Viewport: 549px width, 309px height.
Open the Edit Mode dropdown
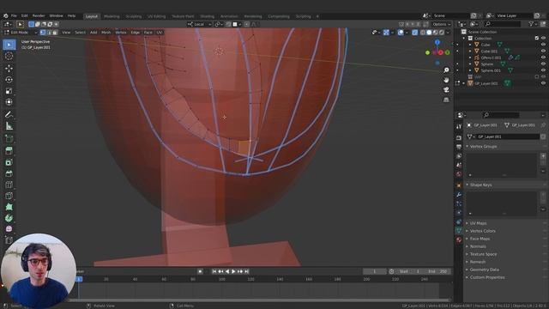[x=21, y=33]
